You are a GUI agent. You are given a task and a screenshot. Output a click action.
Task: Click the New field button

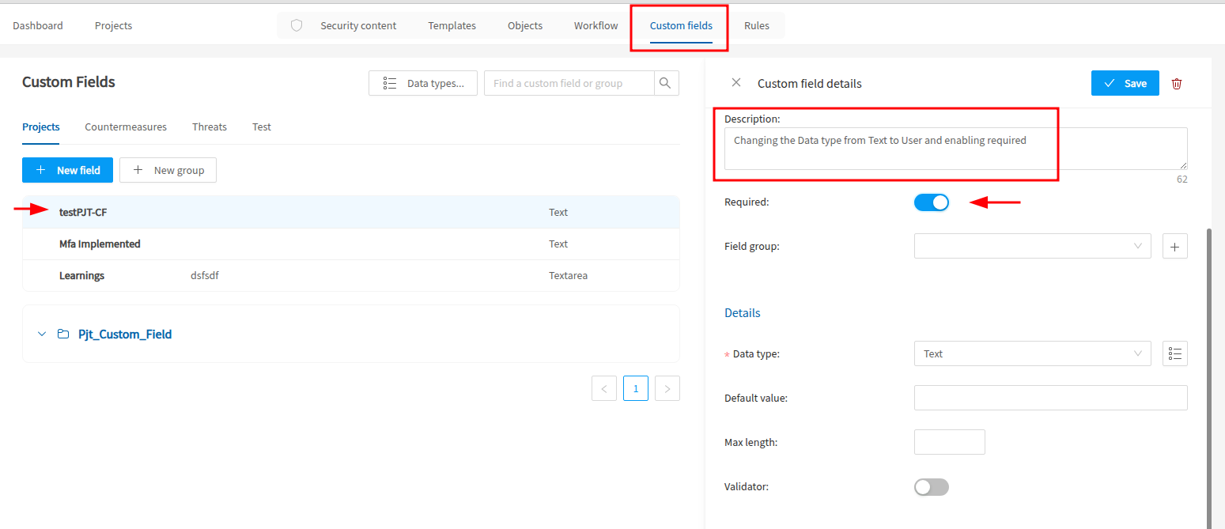coord(67,170)
